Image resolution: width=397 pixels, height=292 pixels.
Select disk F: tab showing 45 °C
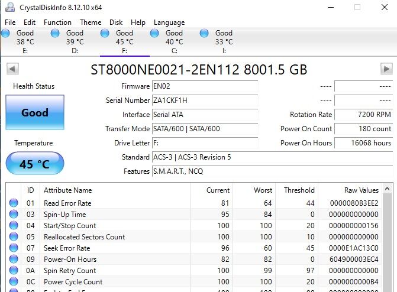(x=124, y=42)
